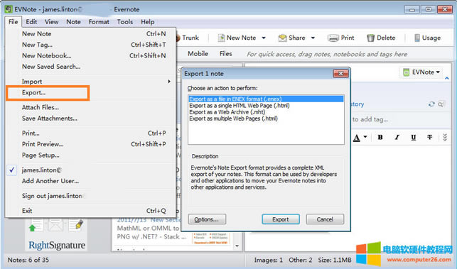Open the Help menu

pos(147,22)
